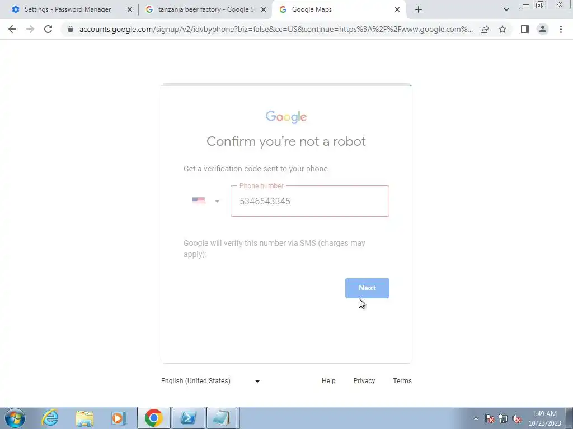
Task: Open the Windows Start menu
Action: point(15,418)
